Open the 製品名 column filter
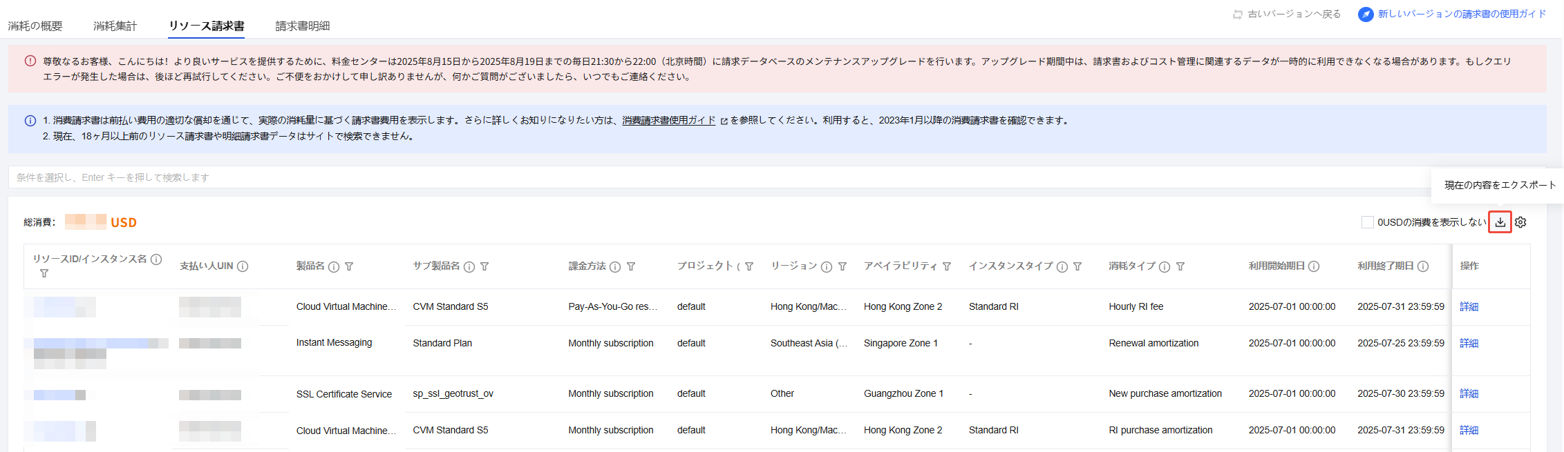 [349, 267]
